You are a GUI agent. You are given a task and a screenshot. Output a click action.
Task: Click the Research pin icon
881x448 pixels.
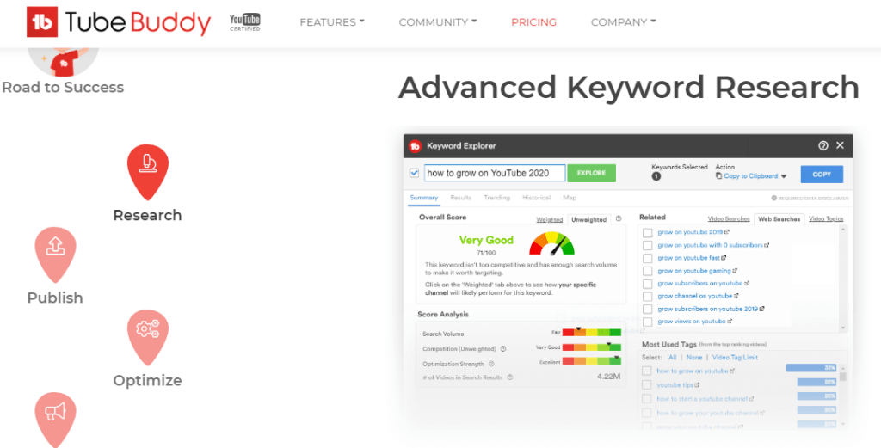click(x=147, y=170)
